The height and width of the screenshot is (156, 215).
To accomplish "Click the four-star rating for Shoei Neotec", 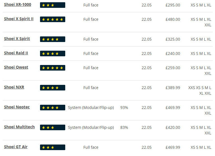I will (x=53, y=108).
